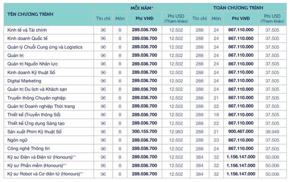Click the Ngôn ngữ program name
Image resolution: width=290 pixels, height=182 pixels.
(17, 140)
